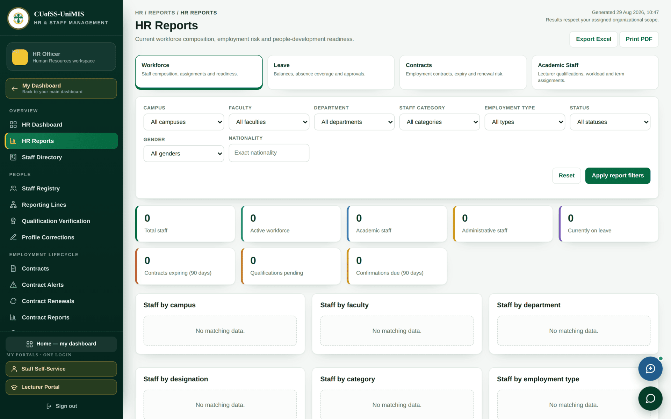Click the Staff Registry people icon
671x419 pixels.
tap(13, 189)
